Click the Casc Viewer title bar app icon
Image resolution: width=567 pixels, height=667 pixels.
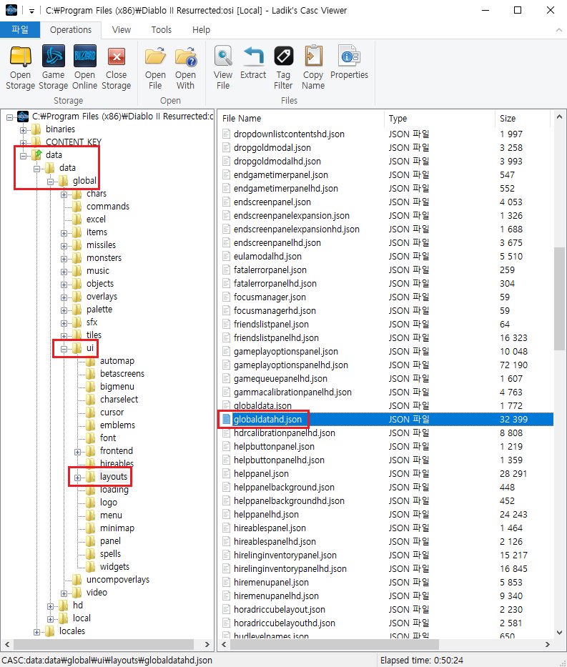[11, 10]
